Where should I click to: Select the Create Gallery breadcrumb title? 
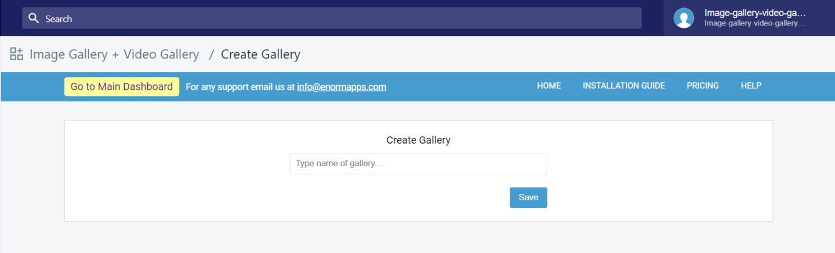pos(260,54)
